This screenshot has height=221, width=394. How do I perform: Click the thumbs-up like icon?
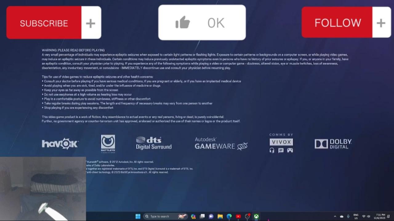[183, 23]
